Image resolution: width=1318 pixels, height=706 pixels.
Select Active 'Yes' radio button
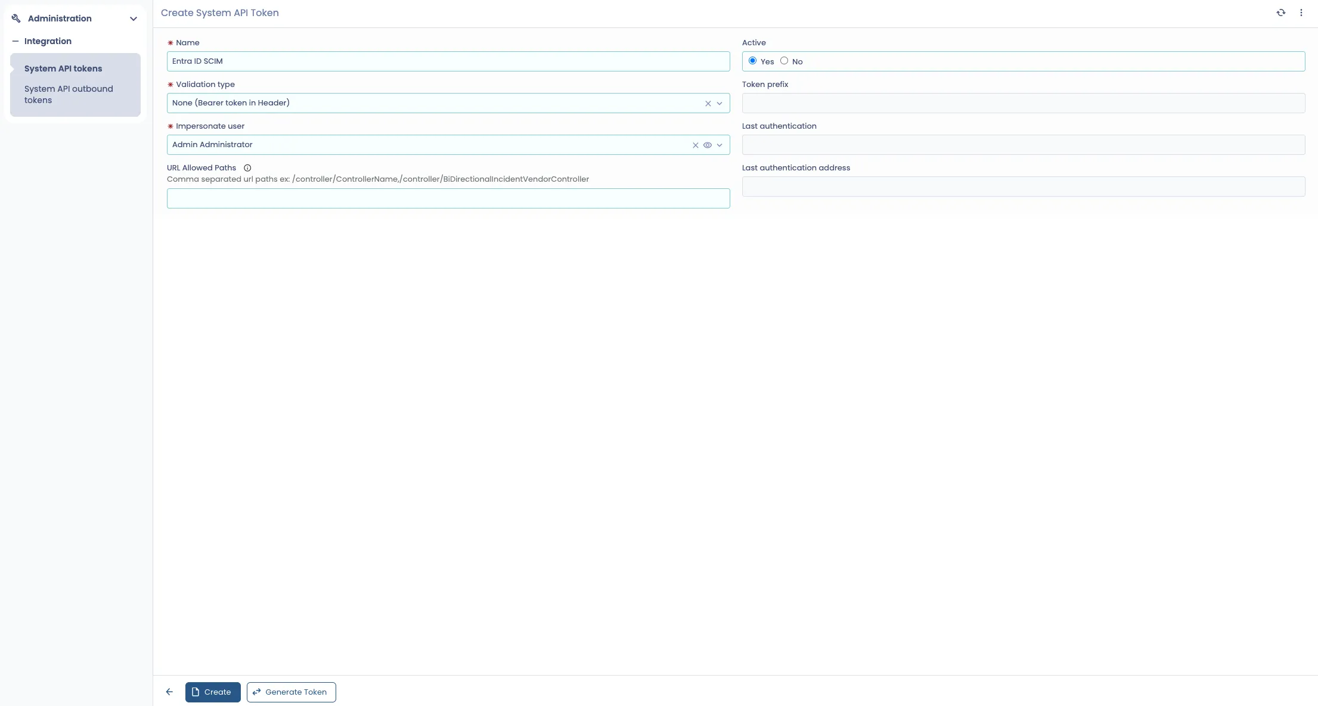(753, 61)
